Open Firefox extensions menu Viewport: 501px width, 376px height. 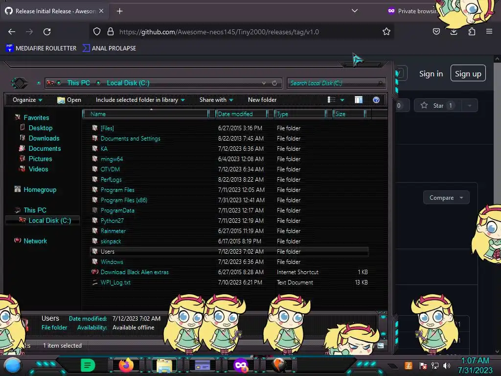472,32
